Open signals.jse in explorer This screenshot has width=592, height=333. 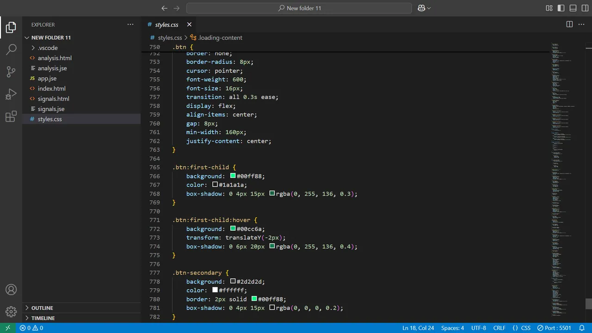[81, 109]
